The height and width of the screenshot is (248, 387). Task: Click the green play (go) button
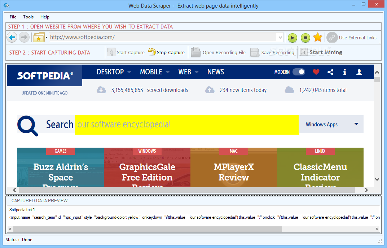(293, 38)
